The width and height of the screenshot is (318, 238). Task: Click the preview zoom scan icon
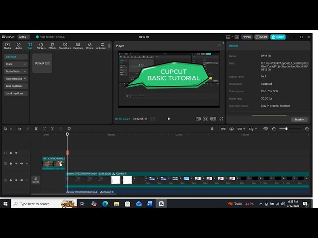[205, 119]
